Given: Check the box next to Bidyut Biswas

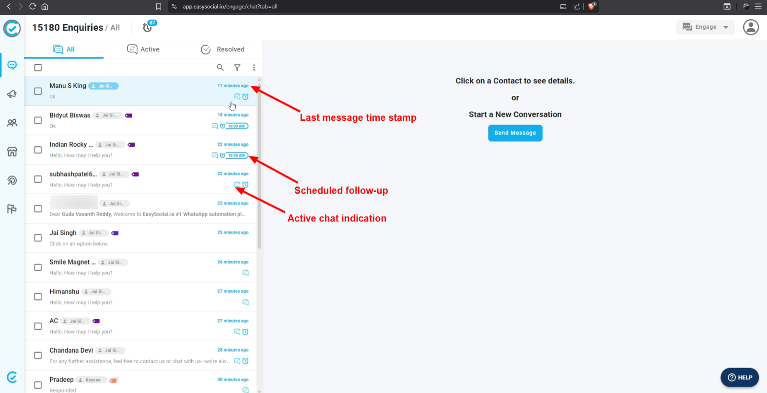Looking at the screenshot, I should 38,120.
